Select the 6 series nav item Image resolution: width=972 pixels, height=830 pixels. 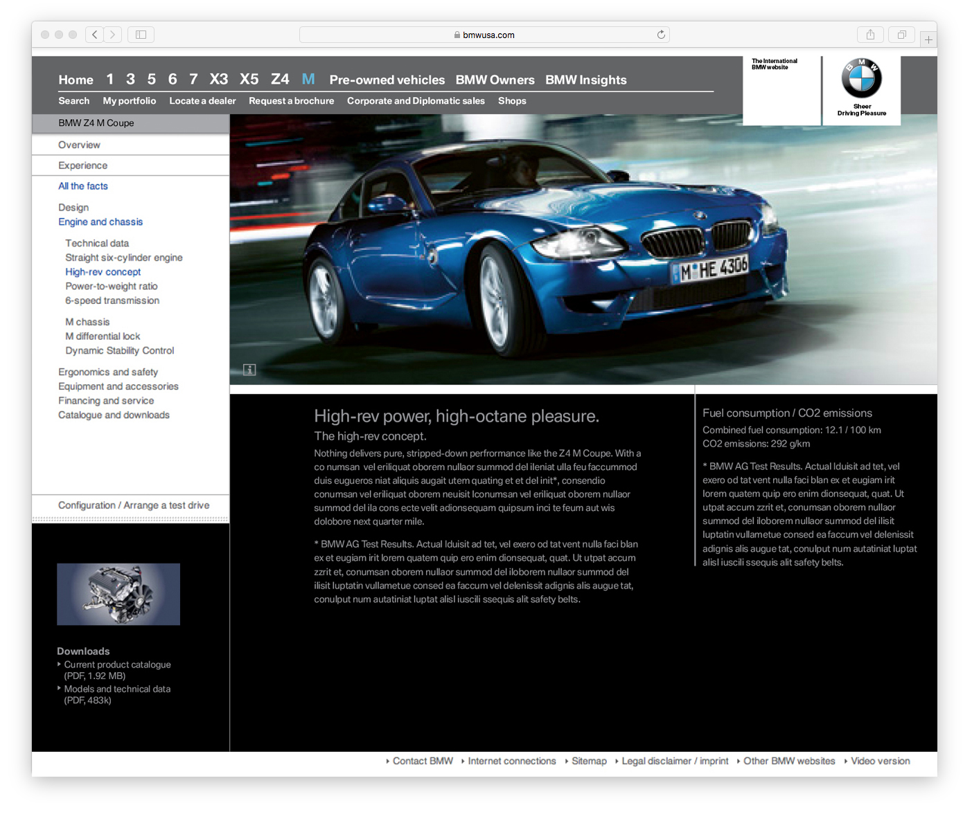tap(172, 80)
